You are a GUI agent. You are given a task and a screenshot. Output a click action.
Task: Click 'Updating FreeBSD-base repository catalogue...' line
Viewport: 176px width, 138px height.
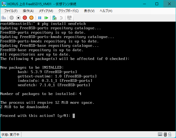49,46
